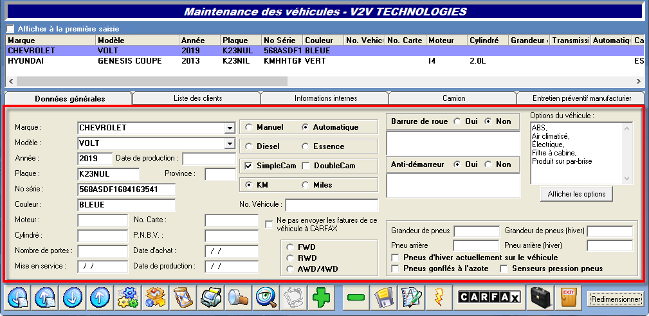This screenshot has height=316, width=649.
Task: Select the KM radio button
Action: pyautogui.click(x=249, y=185)
